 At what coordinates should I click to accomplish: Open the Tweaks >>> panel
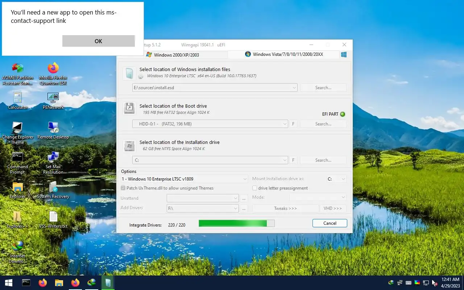tap(285, 208)
